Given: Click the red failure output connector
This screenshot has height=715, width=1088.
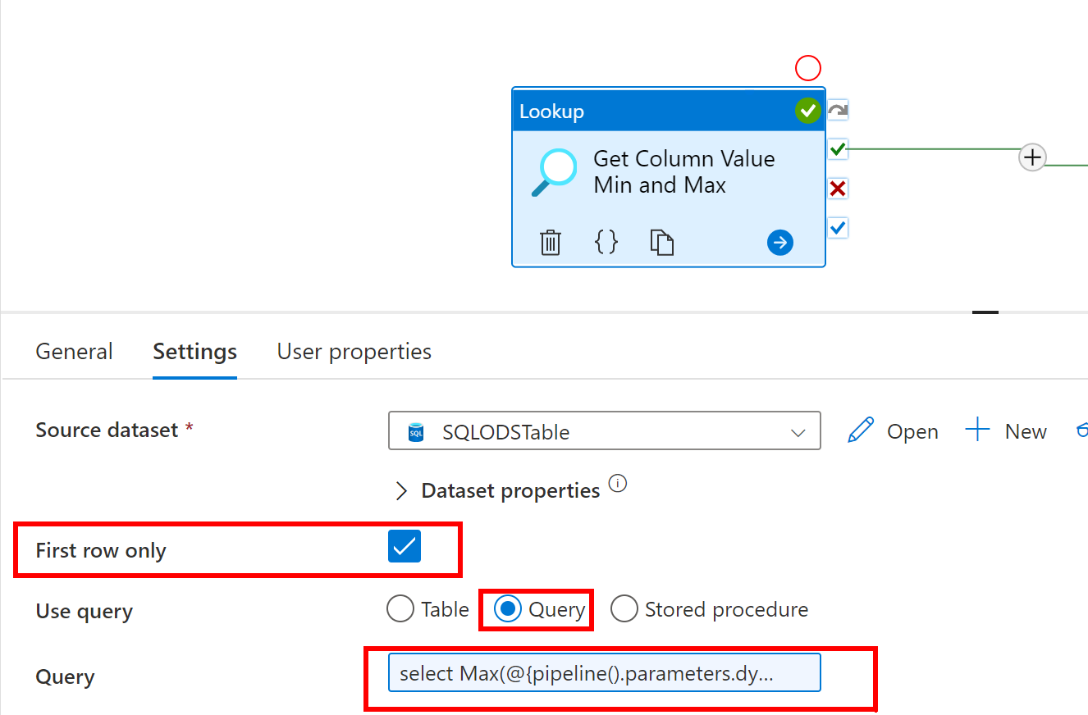Looking at the screenshot, I should pyautogui.click(x=837, y=189).
